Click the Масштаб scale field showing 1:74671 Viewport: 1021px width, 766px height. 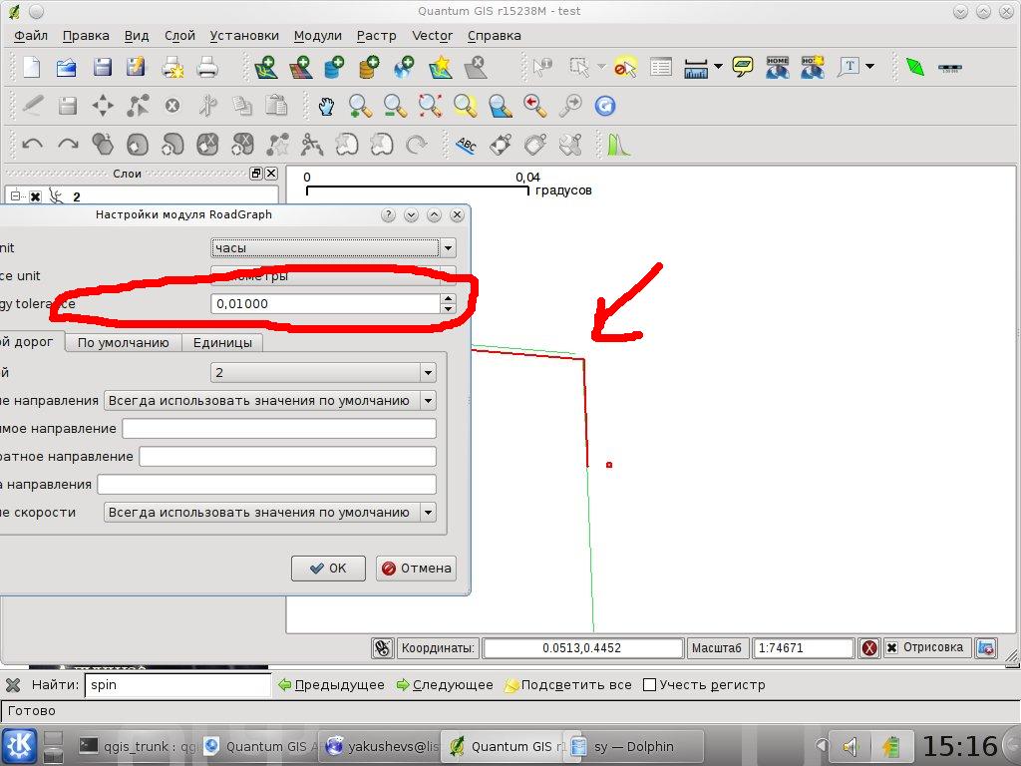point(803,648)
